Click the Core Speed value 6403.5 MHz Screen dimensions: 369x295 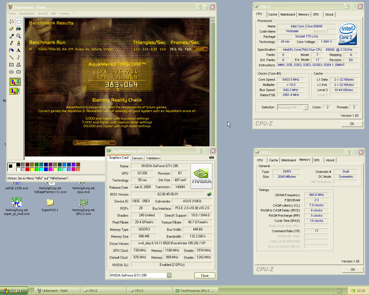[x=291, y=80]
